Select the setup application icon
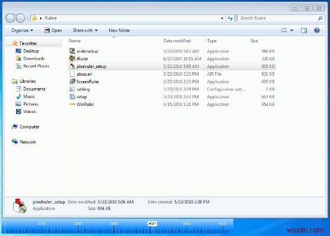 click(x=72, y=96)
